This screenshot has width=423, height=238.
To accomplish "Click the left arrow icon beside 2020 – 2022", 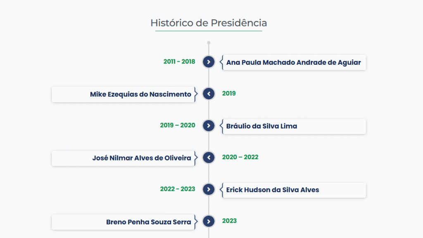I will 209,158.
